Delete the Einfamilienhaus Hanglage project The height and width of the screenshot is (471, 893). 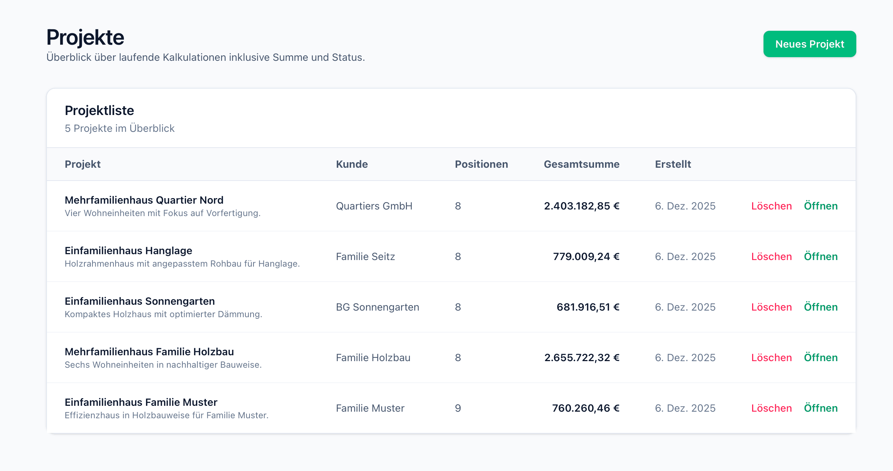point(771,256)
